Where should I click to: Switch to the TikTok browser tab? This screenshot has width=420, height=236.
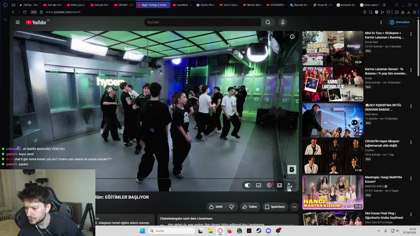pyautogui.click(x=29, y=5)
